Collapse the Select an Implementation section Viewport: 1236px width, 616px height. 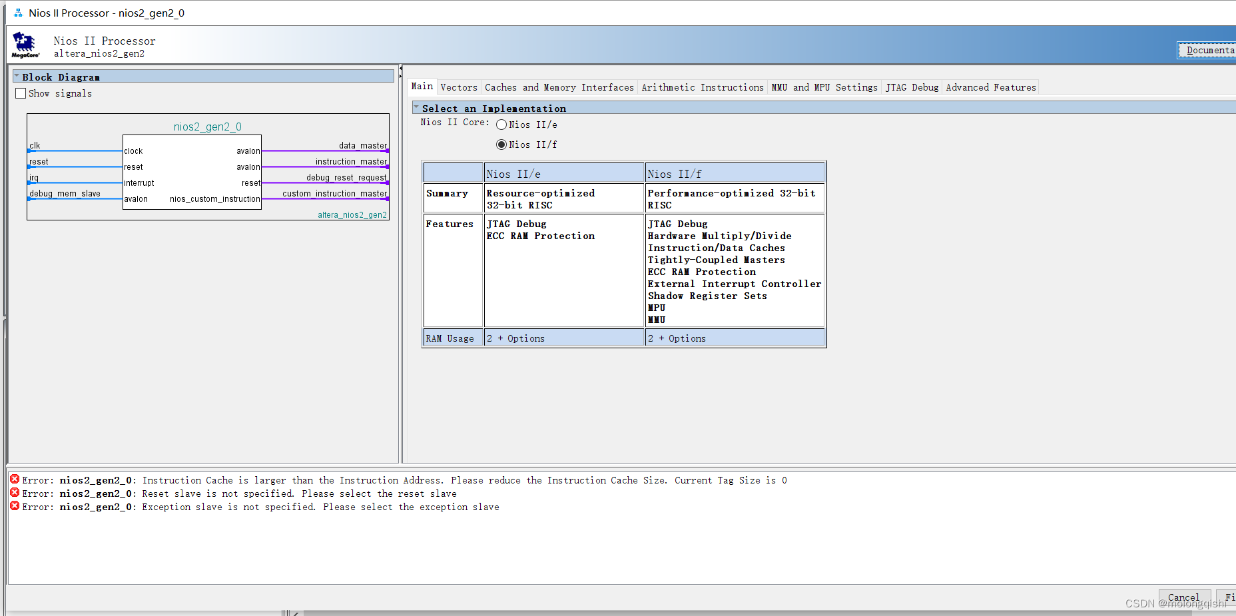tap(416, 107)
